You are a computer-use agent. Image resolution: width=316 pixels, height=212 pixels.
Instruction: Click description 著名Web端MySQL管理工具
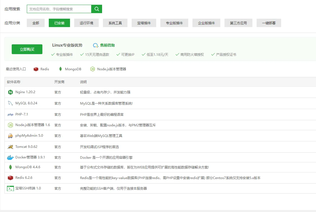coord(101,136)
